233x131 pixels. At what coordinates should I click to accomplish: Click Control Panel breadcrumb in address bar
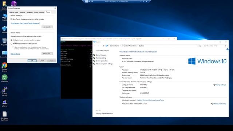coord(114,46)
